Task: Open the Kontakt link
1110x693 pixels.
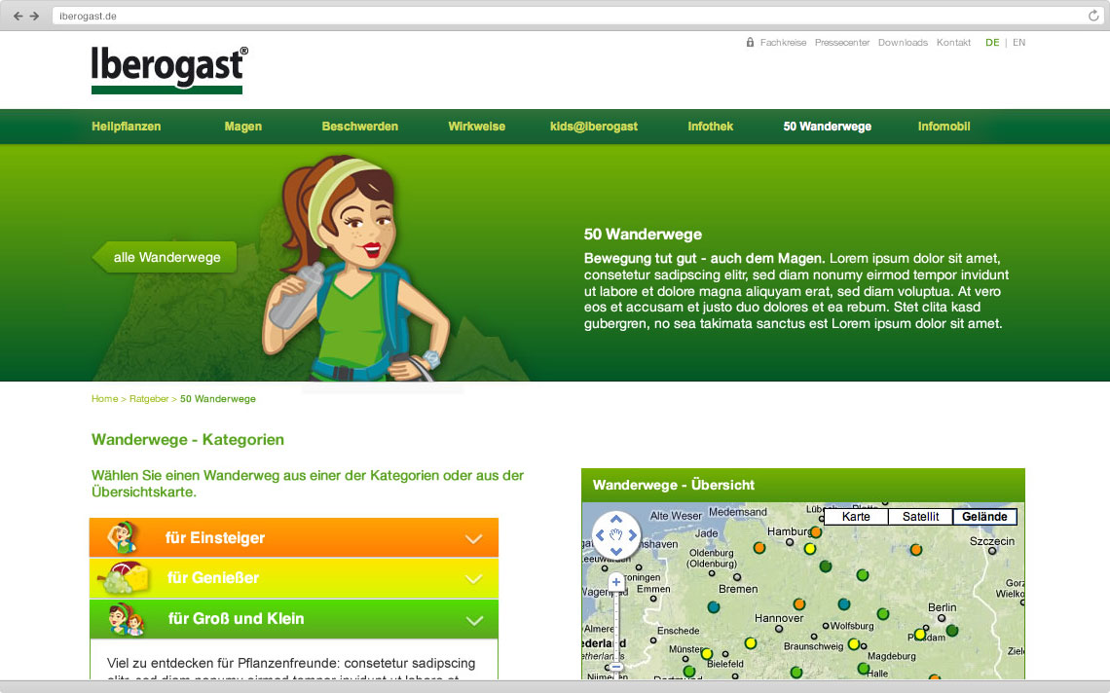Action: click(x=953, y=43)
